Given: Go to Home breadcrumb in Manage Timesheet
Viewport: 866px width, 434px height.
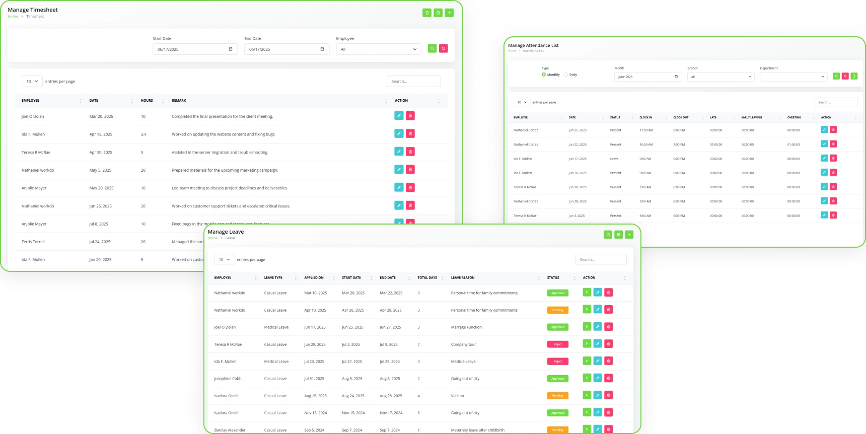Looking at the screenshot, I should click(13, 17).
